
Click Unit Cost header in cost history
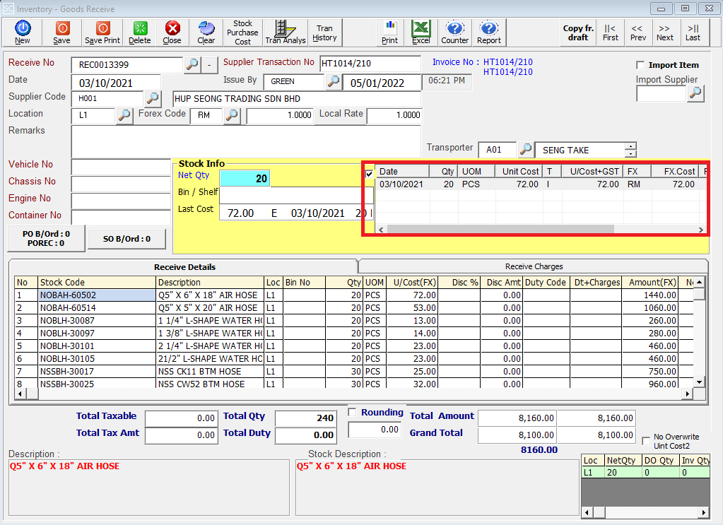519,172
